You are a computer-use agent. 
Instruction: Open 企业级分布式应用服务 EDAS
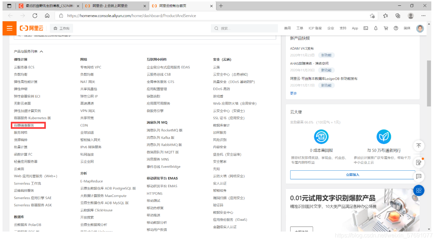(168, 67)
